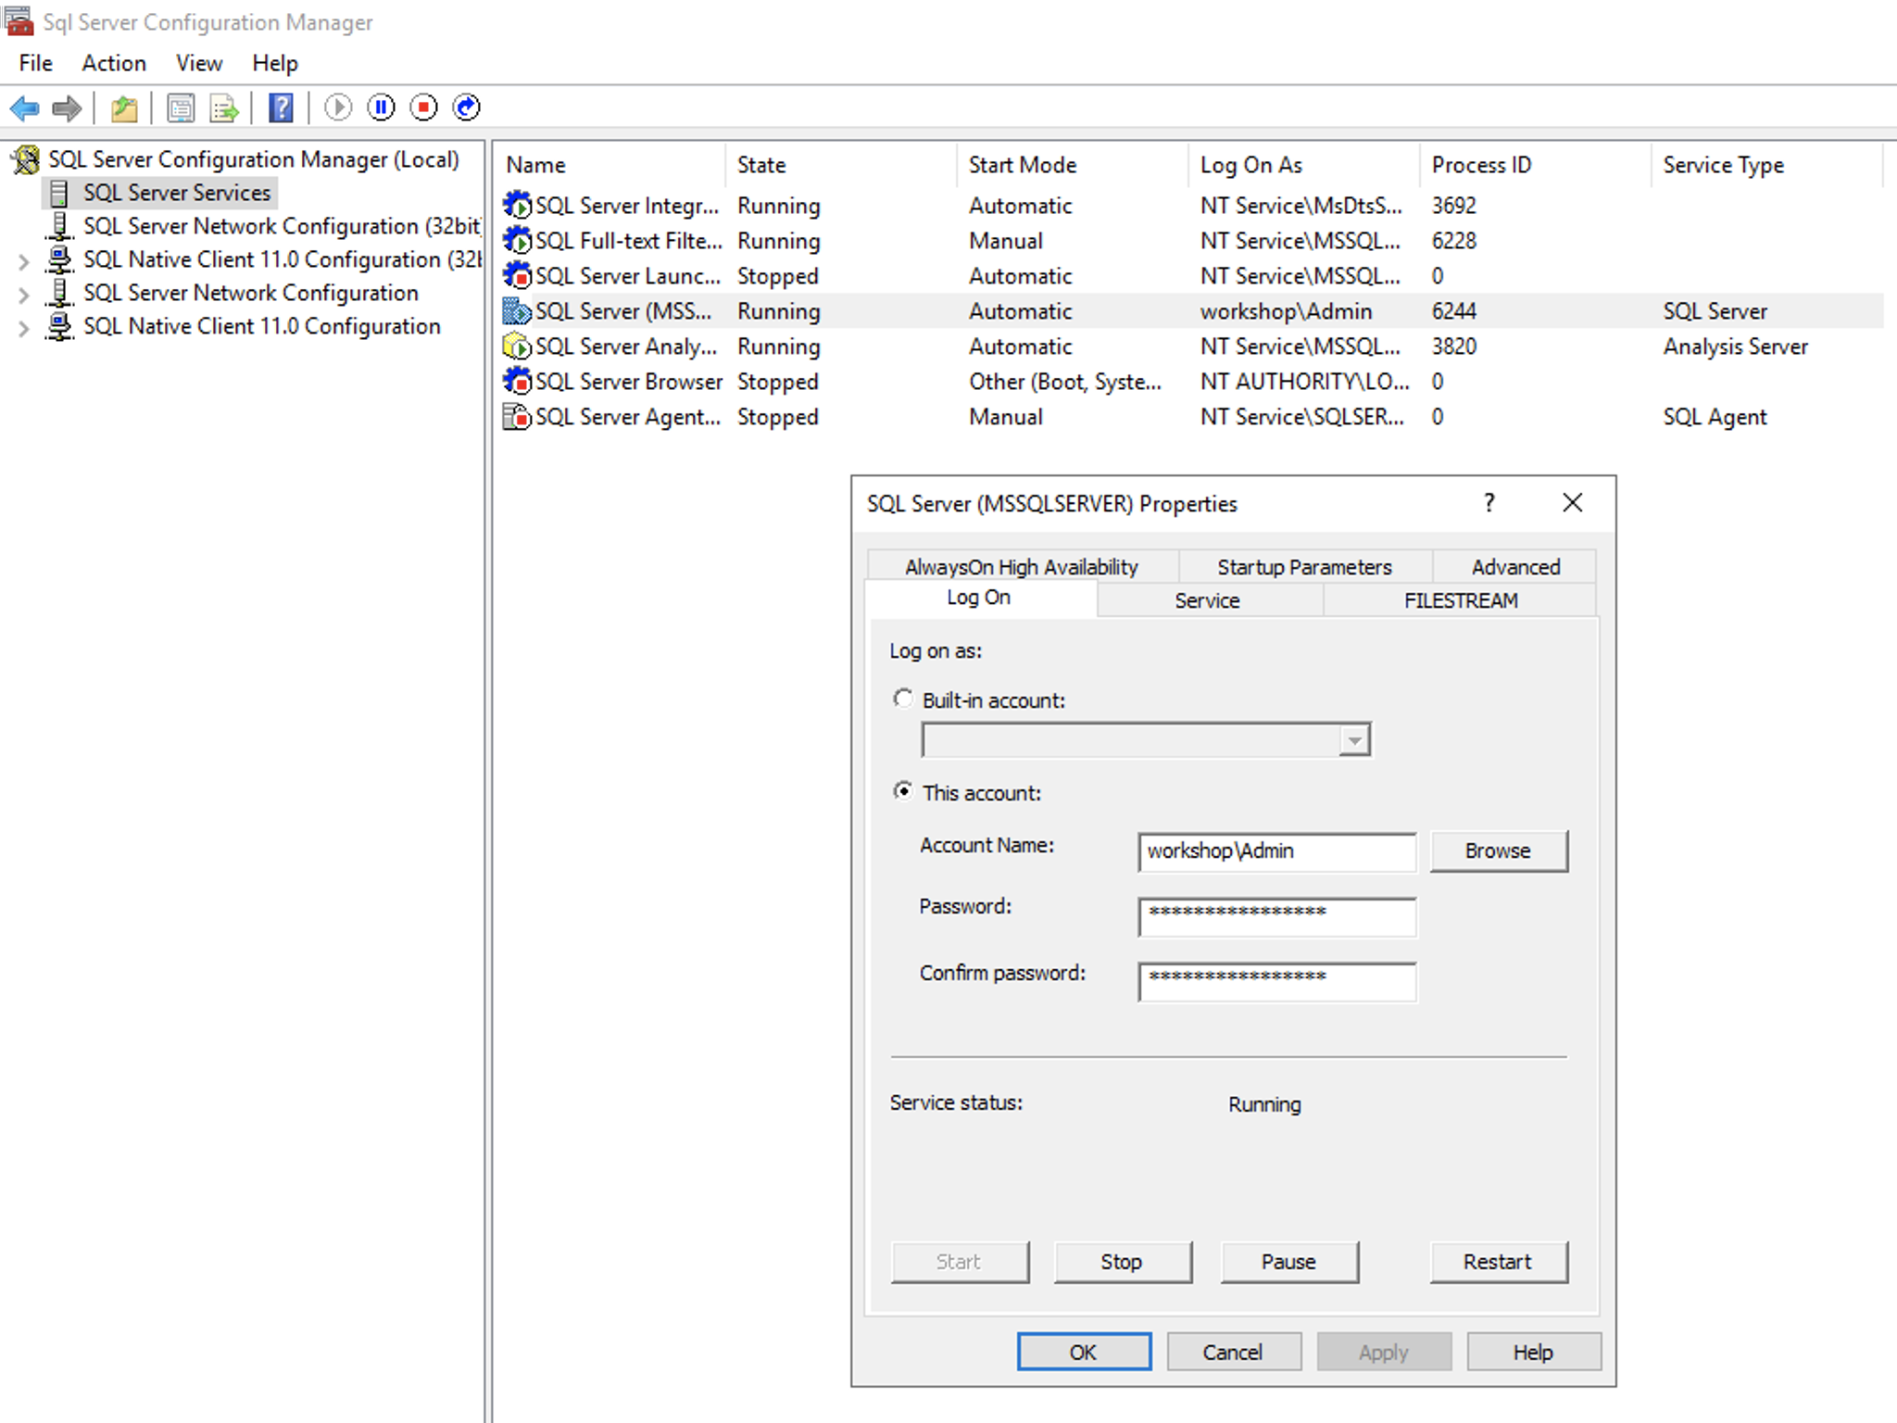Click the Pause Service toolbar icon

point(381,107)
